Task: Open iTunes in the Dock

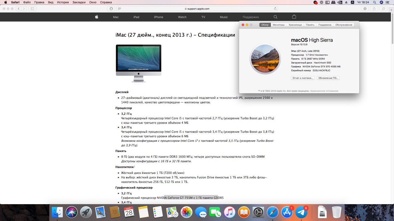Action: pos(230,212)
